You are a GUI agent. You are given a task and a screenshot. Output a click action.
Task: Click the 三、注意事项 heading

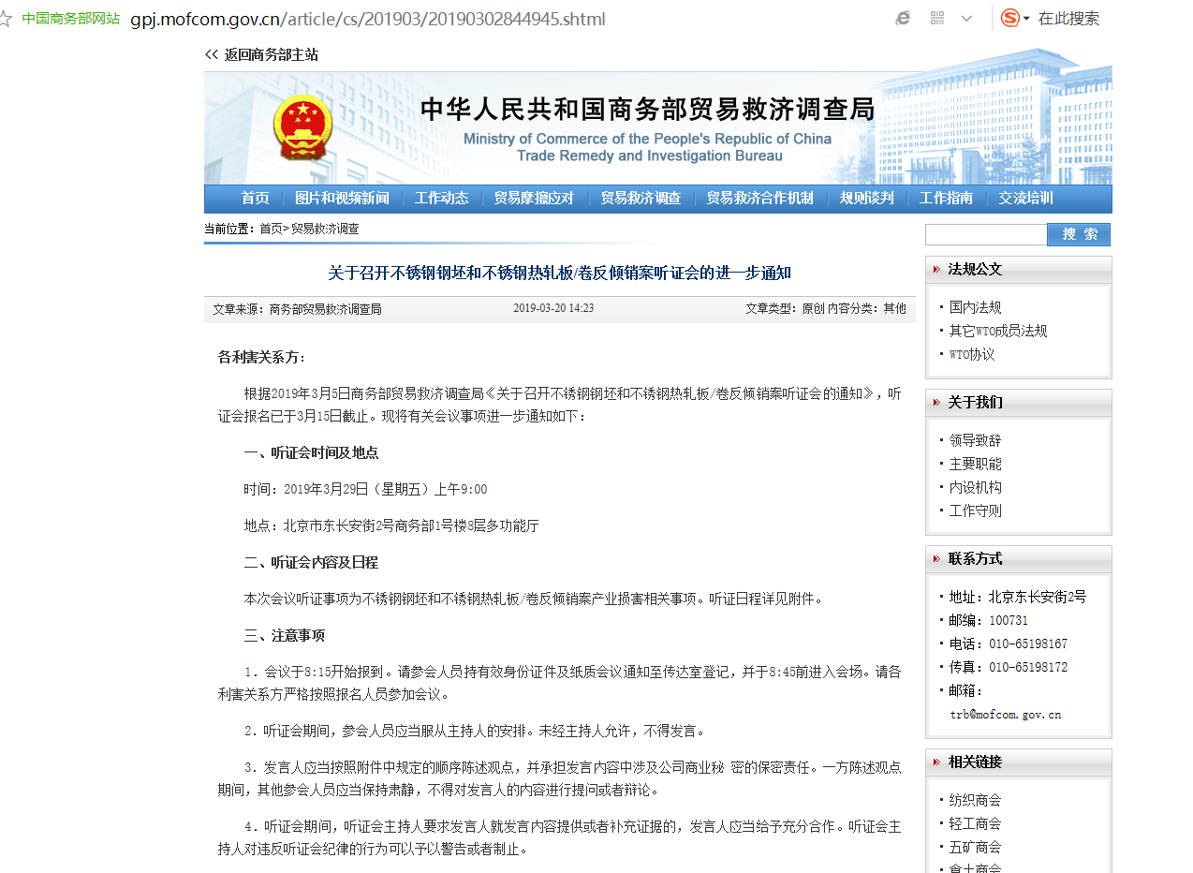(x=285, y=635)
